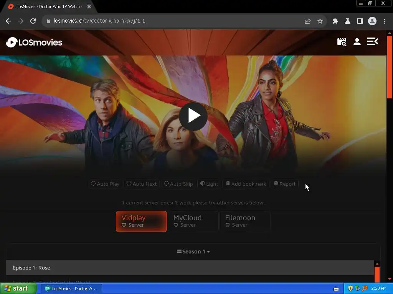Open the Extensions puzzle icon

click(335, 21)
